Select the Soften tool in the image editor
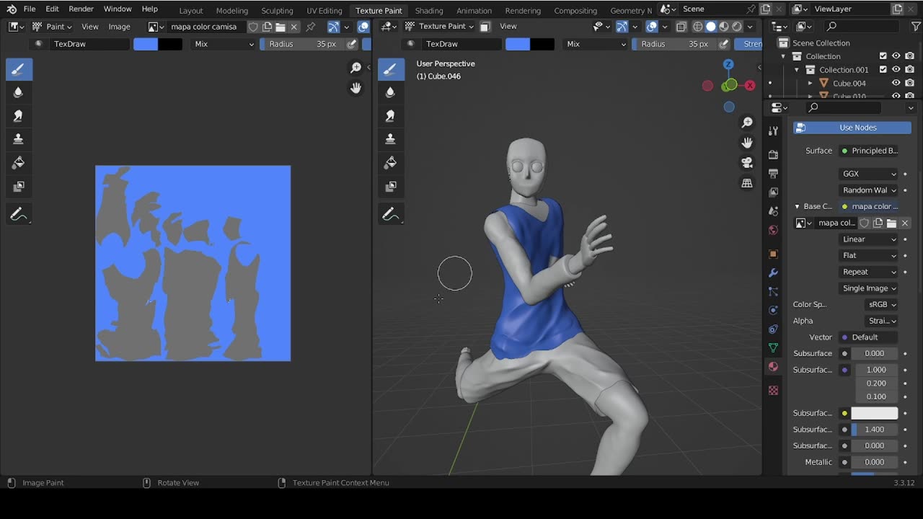This screenshot has height=519, width=923. point(18,92)
